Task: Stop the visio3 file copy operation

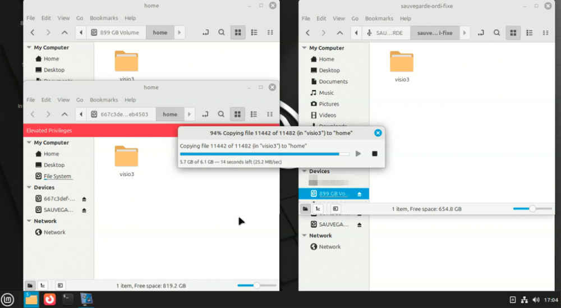Action: pos(375,154)
